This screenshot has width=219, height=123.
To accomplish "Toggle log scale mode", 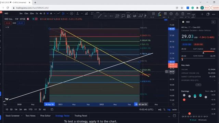I will pyautogui.click(x=169, y=110).
